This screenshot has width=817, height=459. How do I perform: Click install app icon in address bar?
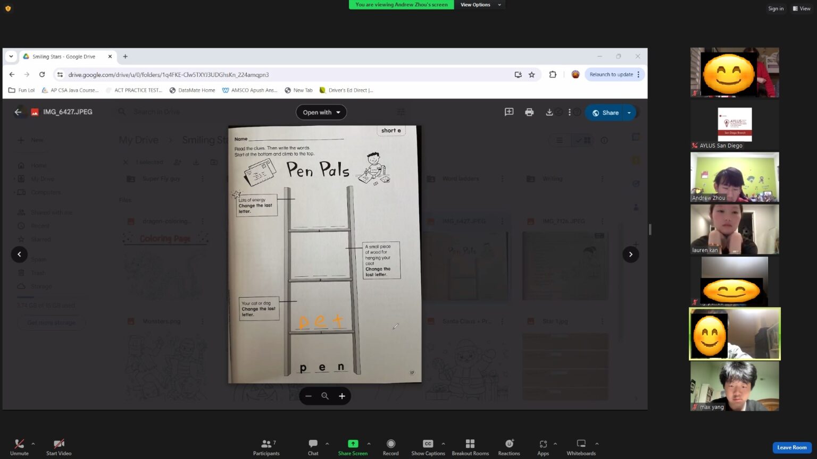518,75
